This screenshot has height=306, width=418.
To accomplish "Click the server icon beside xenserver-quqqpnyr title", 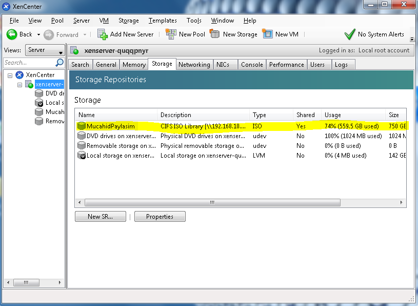I will 74,50.
